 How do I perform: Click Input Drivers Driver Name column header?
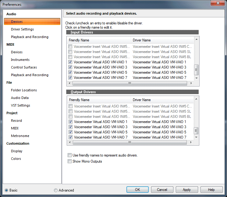(x=162, y=40)
